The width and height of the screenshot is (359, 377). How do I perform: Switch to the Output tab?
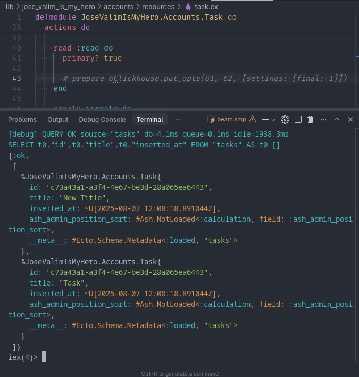point(58,120)
